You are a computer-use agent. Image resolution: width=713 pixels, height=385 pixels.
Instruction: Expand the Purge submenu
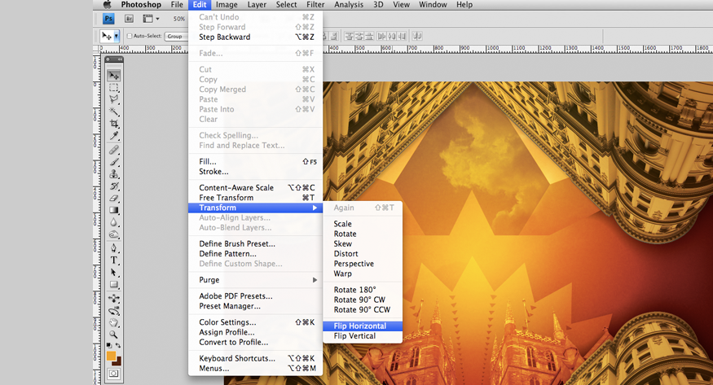[315, 280]
